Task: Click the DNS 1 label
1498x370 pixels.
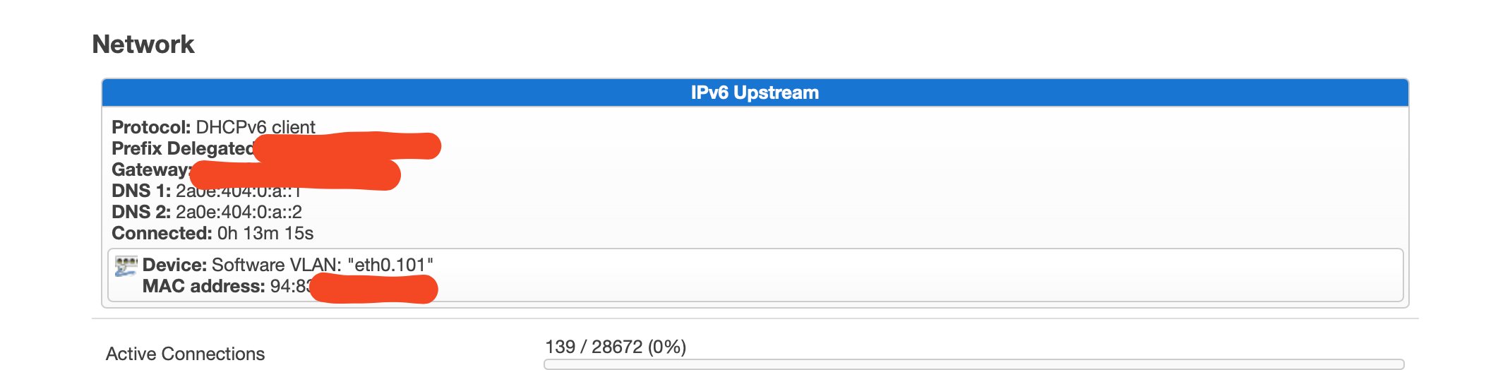Action: click(141, 191)
